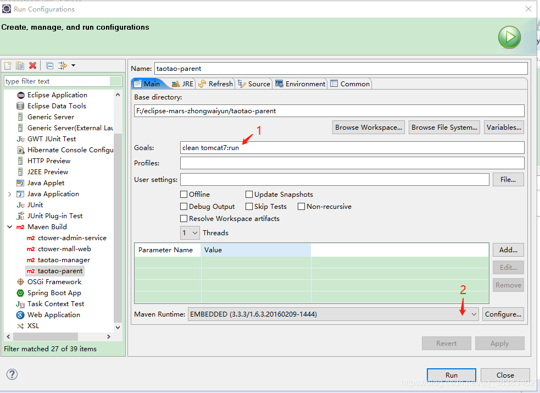Click the Generic Server icon
This screenshot has width=540, height=393.
tap(21, 117)
